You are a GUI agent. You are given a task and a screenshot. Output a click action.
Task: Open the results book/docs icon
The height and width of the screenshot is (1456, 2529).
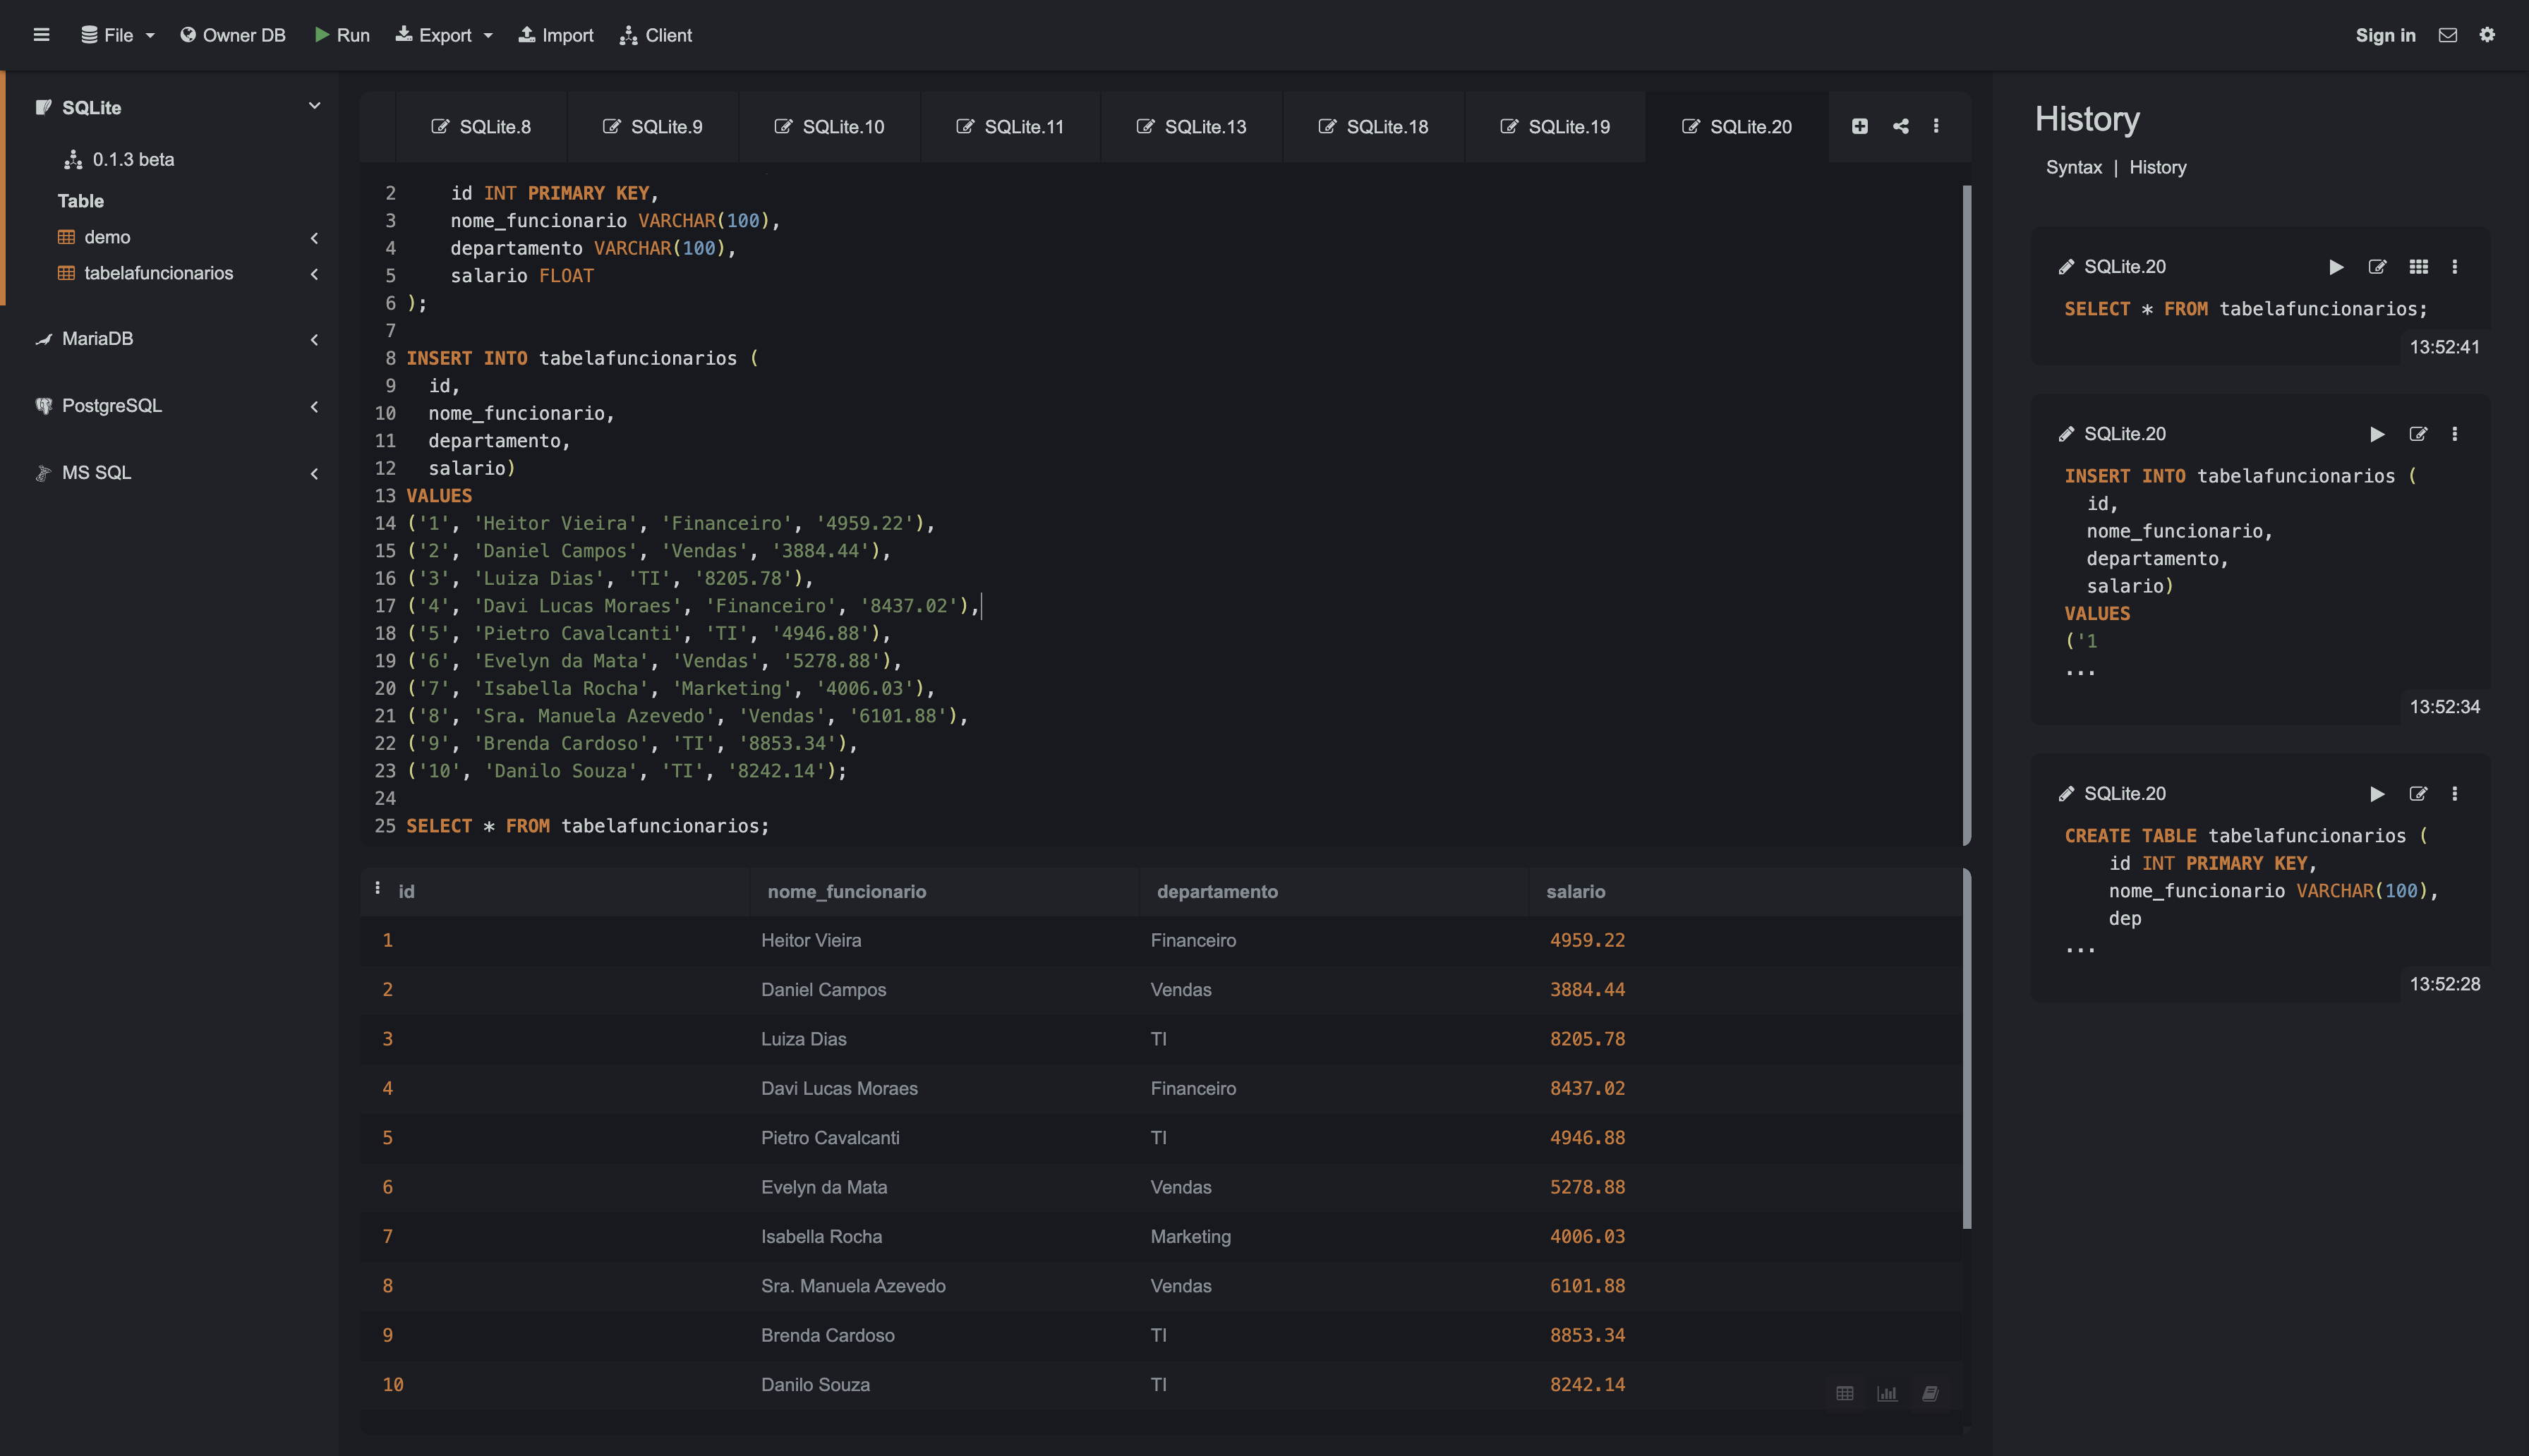coord(1930,1393)
